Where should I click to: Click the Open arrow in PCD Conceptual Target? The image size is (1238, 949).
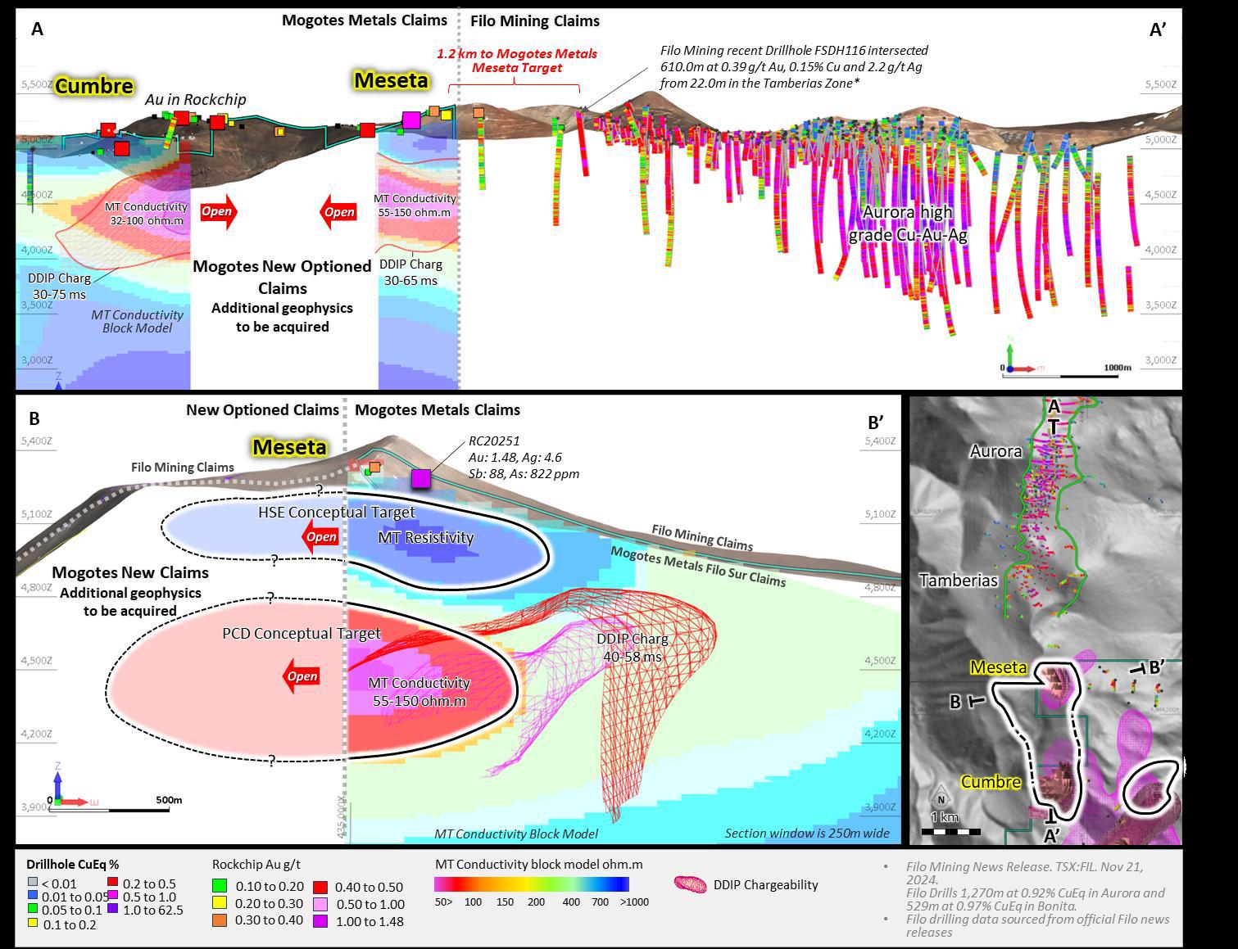point(303,676)
